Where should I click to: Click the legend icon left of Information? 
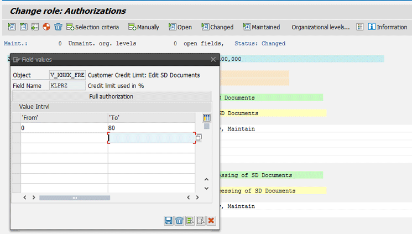[360, 27]
